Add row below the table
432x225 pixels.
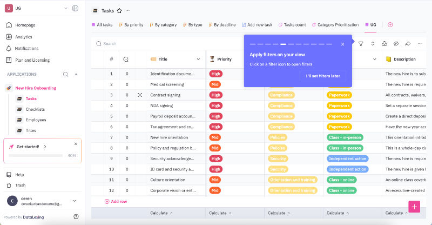pyautogui.click(x=116, y=202)
